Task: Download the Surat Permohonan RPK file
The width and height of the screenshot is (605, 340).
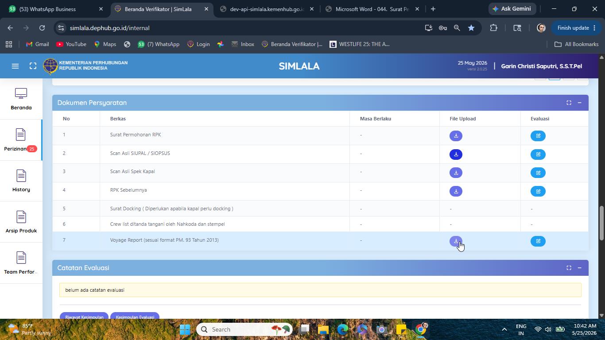Action: click(456, 136)
